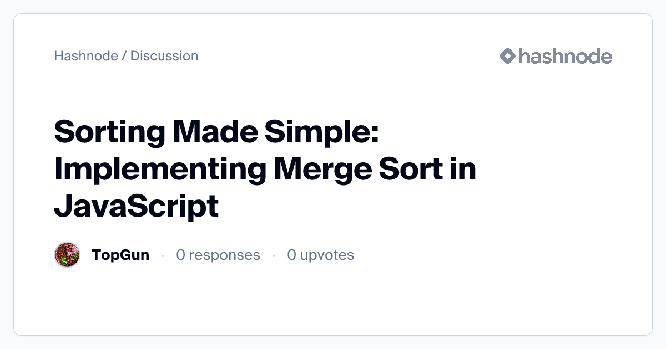Click the word "responses" label
The image size is (666, 349).
(225, 255)
